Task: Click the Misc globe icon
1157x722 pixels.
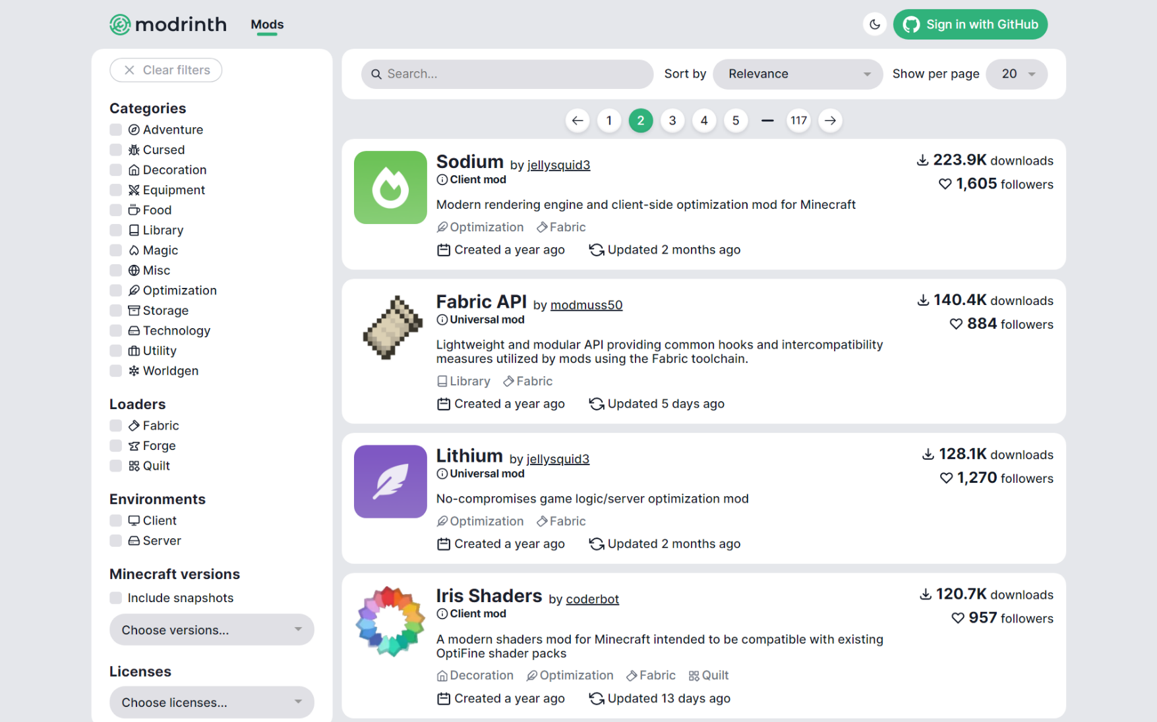Action: click(134, 271)
